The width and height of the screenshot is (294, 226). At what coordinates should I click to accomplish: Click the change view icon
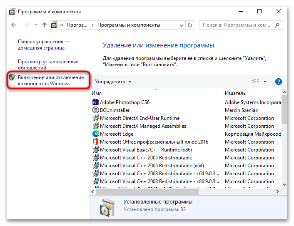pyautogui.click(x=255, y=82)
